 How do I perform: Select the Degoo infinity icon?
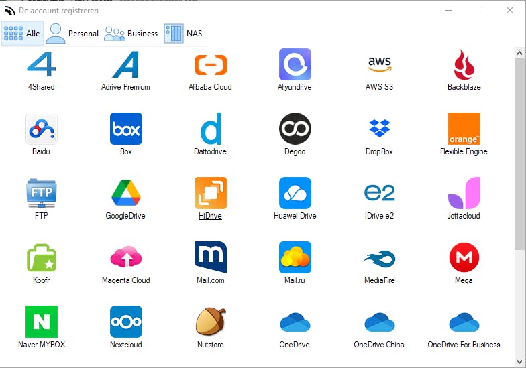click(295, 129)
